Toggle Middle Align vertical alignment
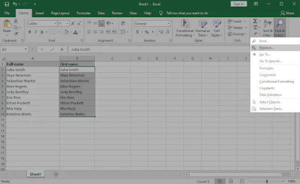300x184 pixels. click(95, 23)
